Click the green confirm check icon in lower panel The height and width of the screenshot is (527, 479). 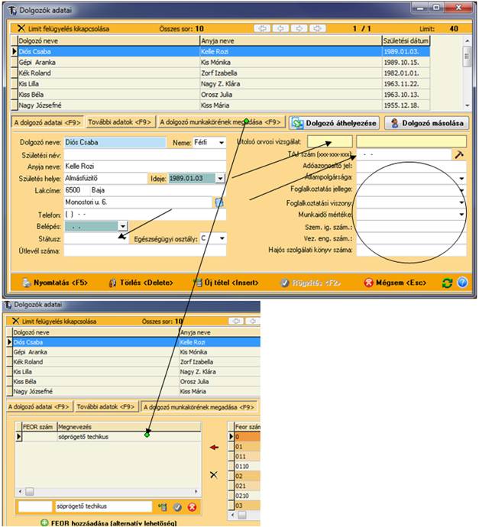click(x=177, y=507)
